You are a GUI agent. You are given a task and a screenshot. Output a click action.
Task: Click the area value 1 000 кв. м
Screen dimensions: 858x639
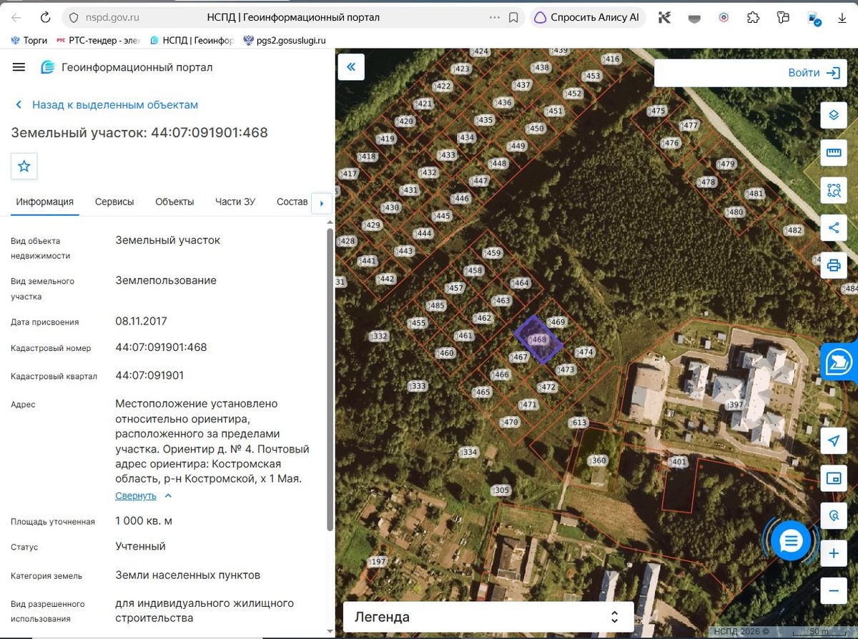click(x=144, y=520)
